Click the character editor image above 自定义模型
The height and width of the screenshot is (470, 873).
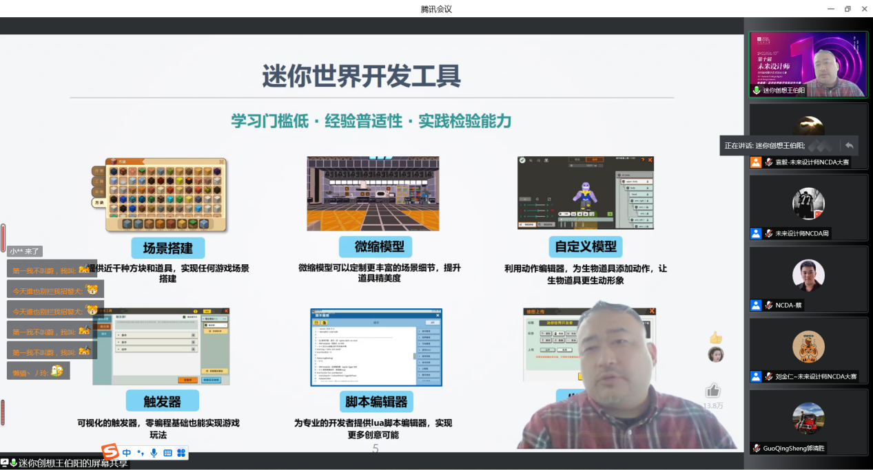[586, 193]
